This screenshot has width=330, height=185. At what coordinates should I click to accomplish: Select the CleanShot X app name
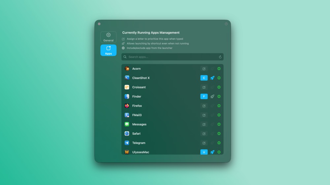point(141,78)
